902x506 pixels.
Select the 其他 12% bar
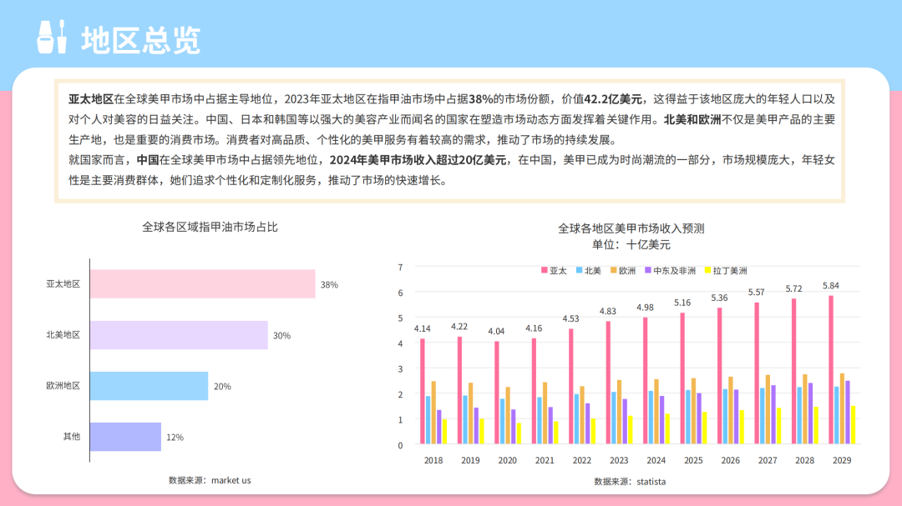point(125,437)
